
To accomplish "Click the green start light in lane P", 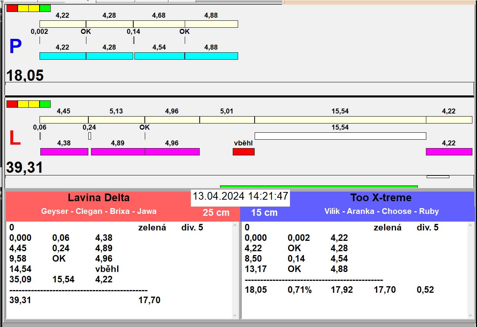I will point(45,8).
